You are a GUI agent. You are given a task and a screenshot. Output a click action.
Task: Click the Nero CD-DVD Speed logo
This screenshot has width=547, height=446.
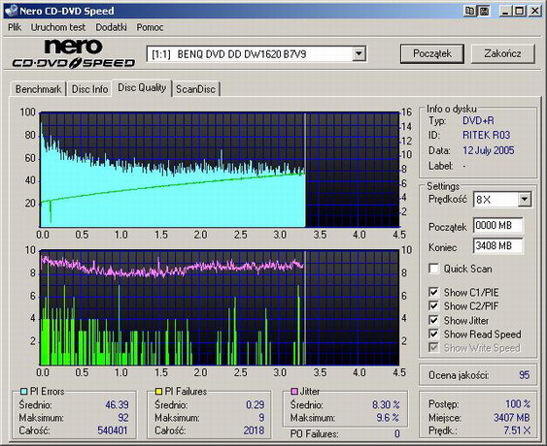tap(73, 53)
